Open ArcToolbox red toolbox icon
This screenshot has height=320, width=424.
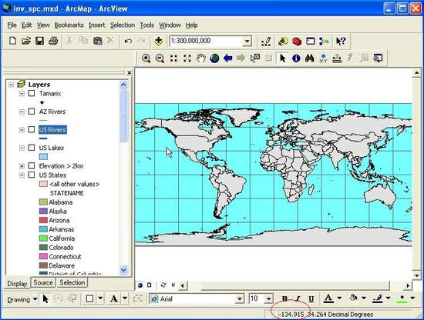click(x=297, y=42)
